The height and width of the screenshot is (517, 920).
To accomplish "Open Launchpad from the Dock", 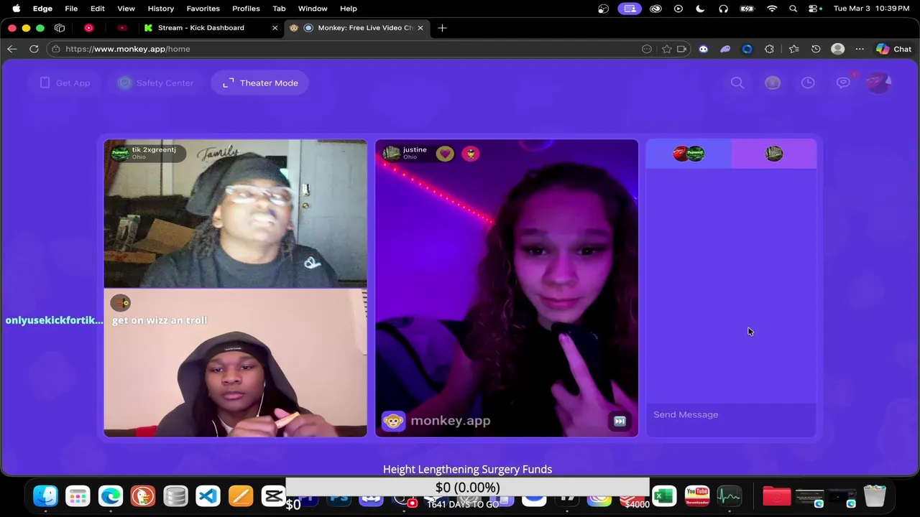I will pyautogui.click(x=78, y=496).
